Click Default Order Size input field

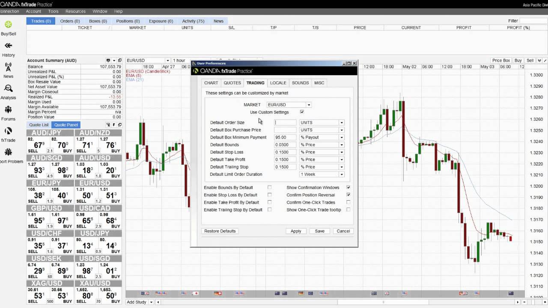[285, 122]
